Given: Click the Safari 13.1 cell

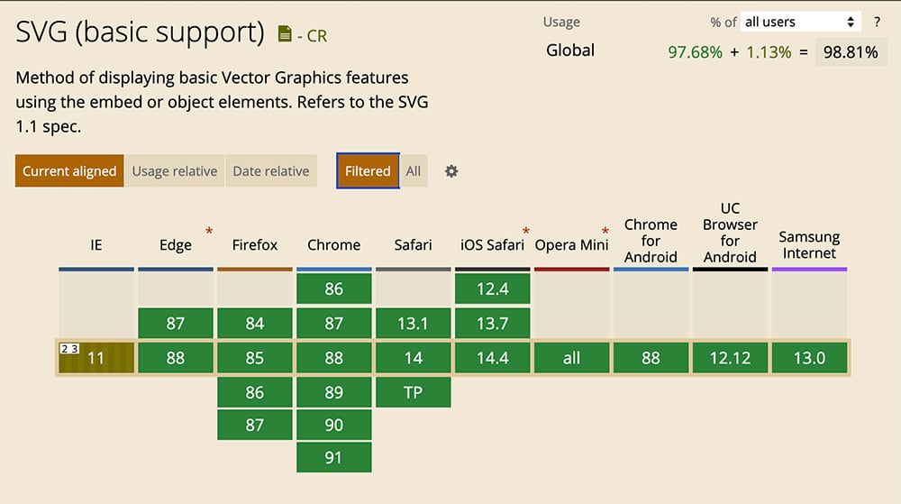Looking at the screenshot, I should 414,323.
